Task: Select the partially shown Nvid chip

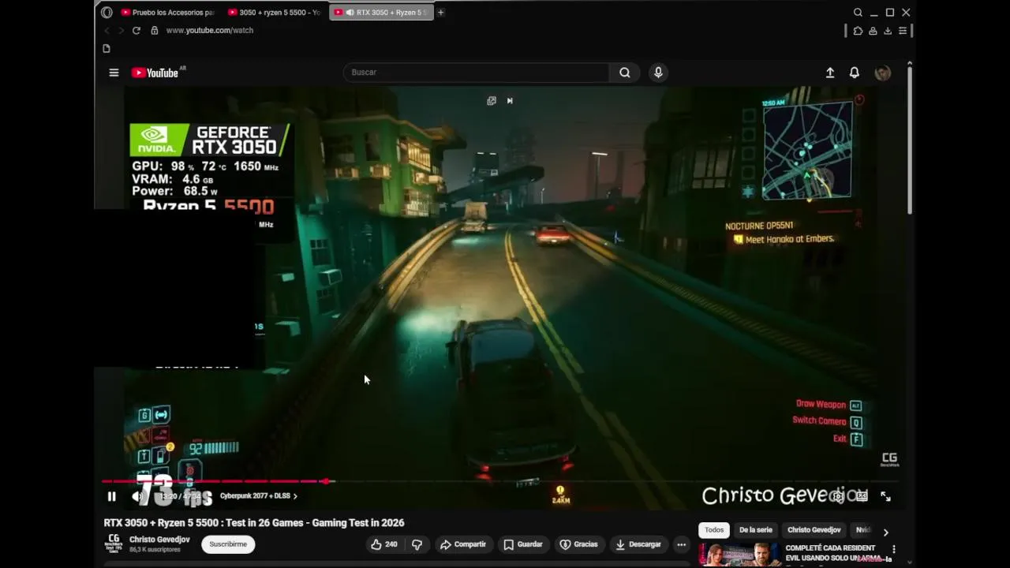Action: point(863,530)
